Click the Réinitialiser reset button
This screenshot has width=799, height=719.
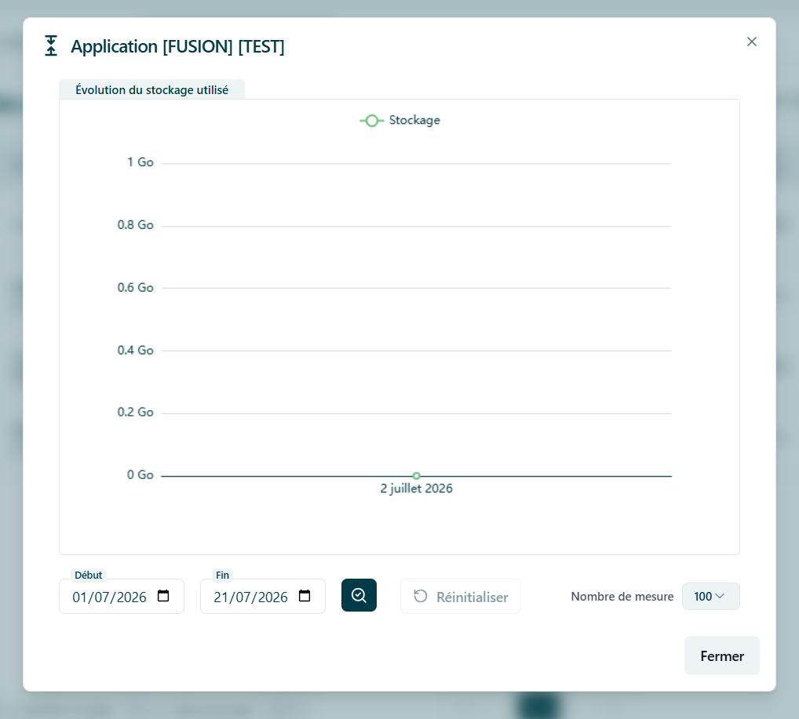pyautogui.click(x=461, y=596)
